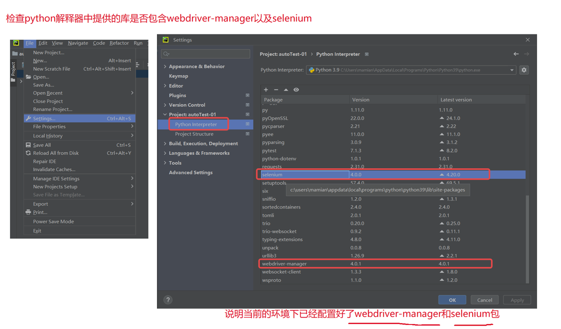
Task: Collapse Project: autoTest-01 section
Action: (x=165, y=114)
